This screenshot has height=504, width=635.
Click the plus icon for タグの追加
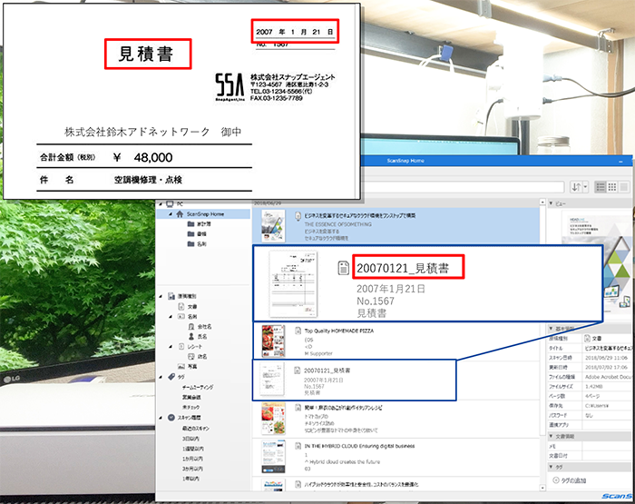(555, 480)
